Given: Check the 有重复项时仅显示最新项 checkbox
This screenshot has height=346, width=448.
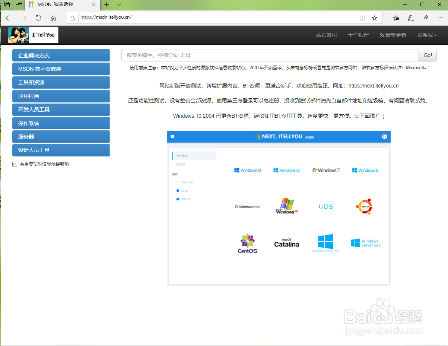Looking at the screenshot, I should click(x=15, y=164).
